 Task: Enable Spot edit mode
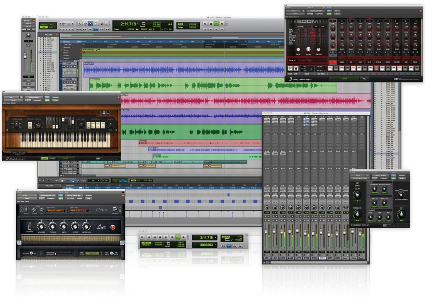tap(51, 24)
